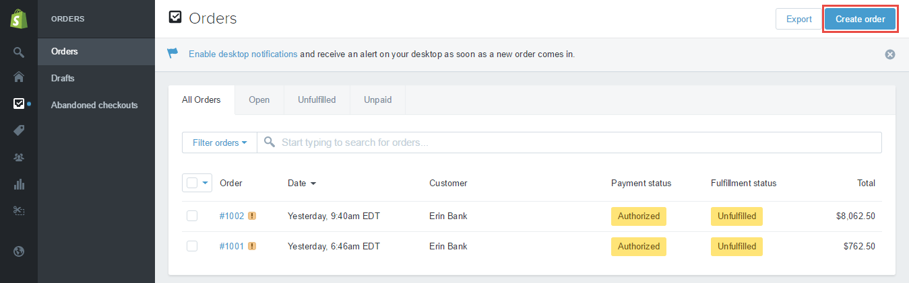Open the Discounts scissors icon

pyautogui.click(x=19, y=211)
